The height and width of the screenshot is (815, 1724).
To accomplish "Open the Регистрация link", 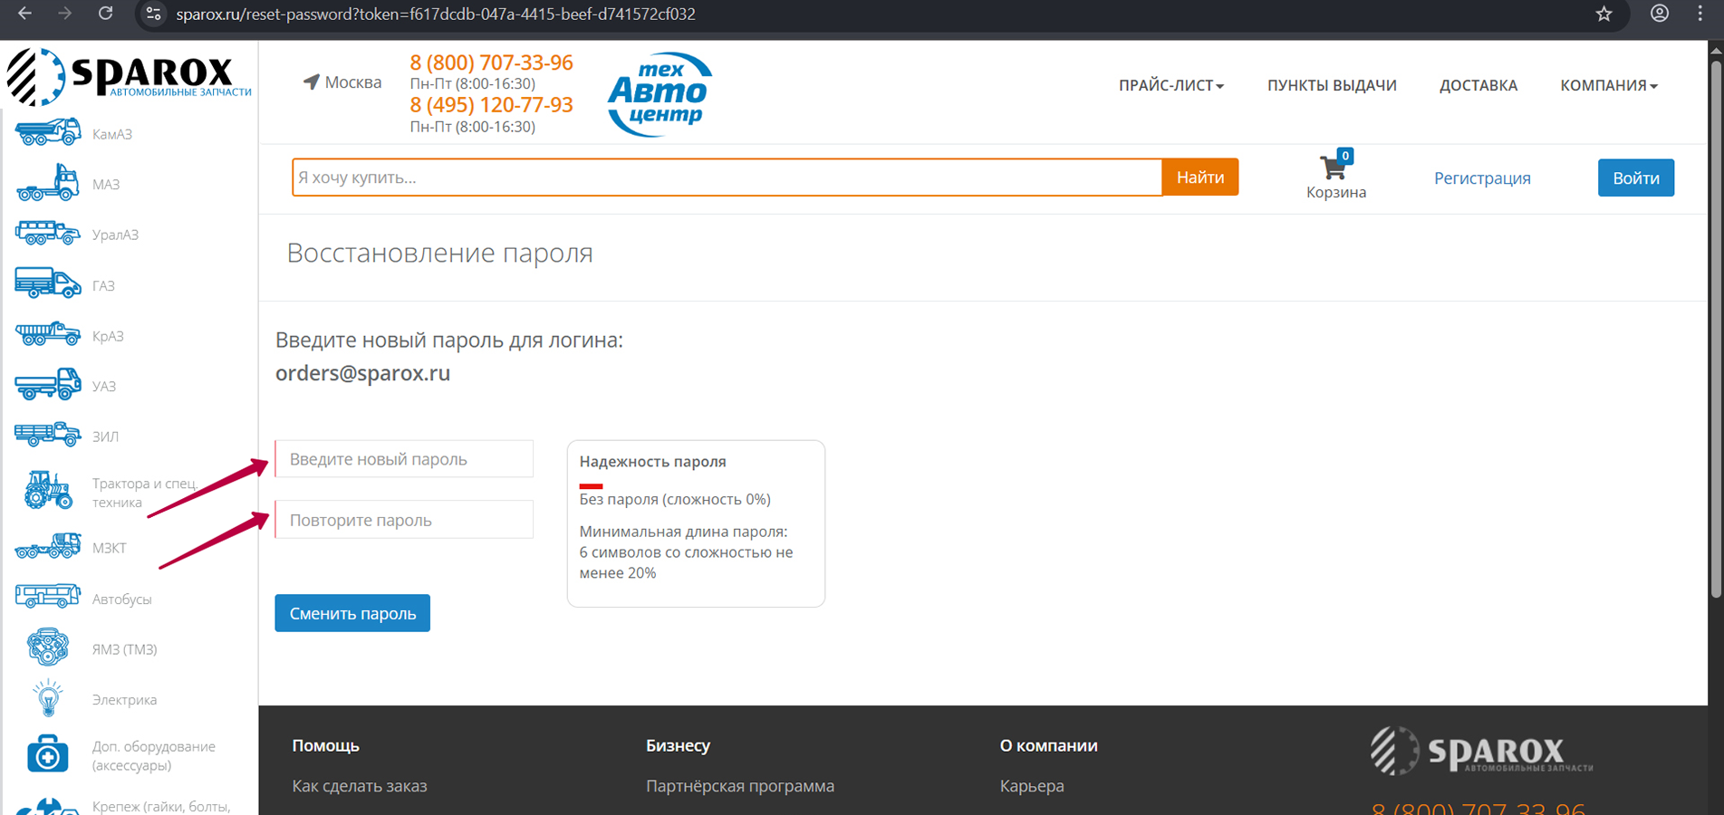I will point(1481,178).
